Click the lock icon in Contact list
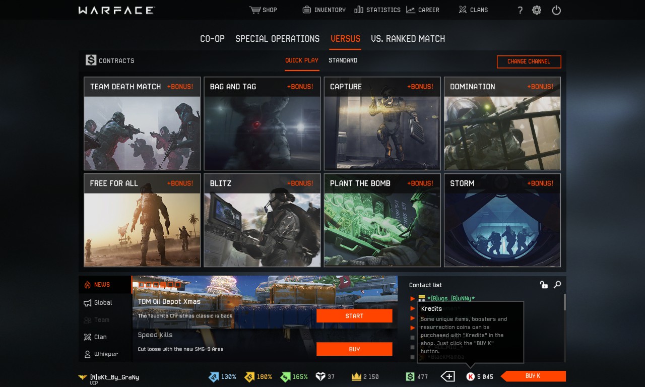This screenshot has height=387, width=645. [x=544, y=285]
